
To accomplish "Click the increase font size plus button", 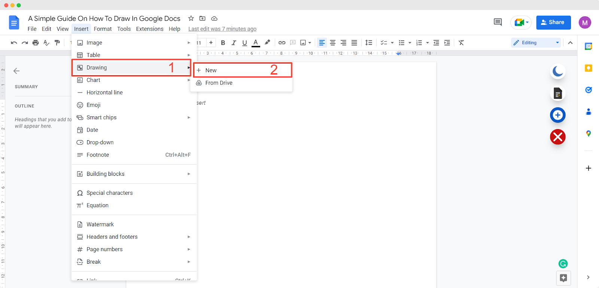I will pos(211,43).
